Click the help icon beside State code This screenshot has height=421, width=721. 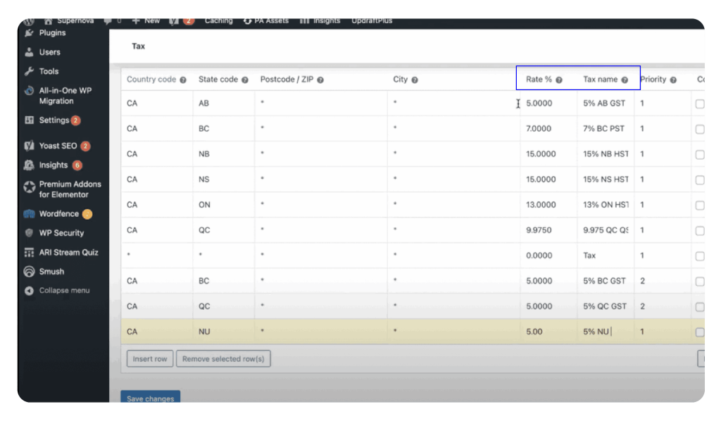(x=245, y=80)
